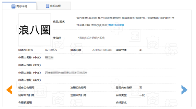Click the 是否共有商标 label
Screen dimensions: 196x109
[124, 87]
